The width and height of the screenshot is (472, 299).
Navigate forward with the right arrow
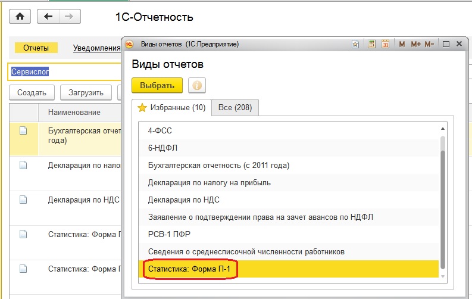coord(70,17)
